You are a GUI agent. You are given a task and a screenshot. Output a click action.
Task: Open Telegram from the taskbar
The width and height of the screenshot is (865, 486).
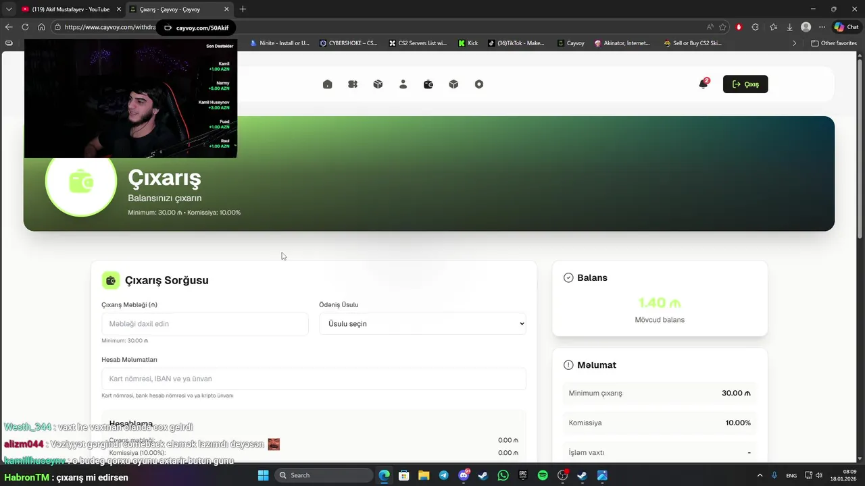[x=443, y=475]
